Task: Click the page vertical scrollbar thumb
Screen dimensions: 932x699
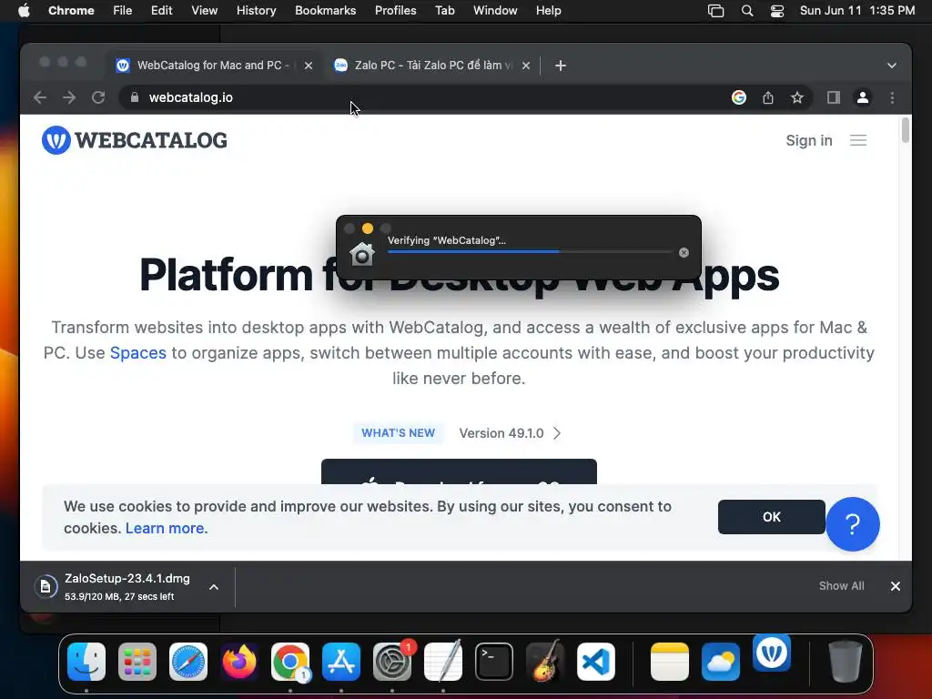Action: point(906,131)
